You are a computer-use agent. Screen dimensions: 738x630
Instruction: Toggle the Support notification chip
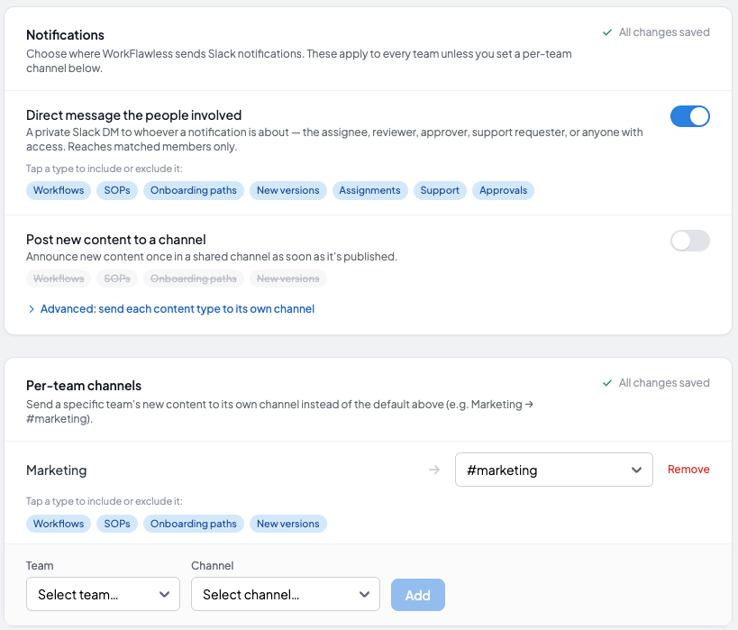[440, 190]
